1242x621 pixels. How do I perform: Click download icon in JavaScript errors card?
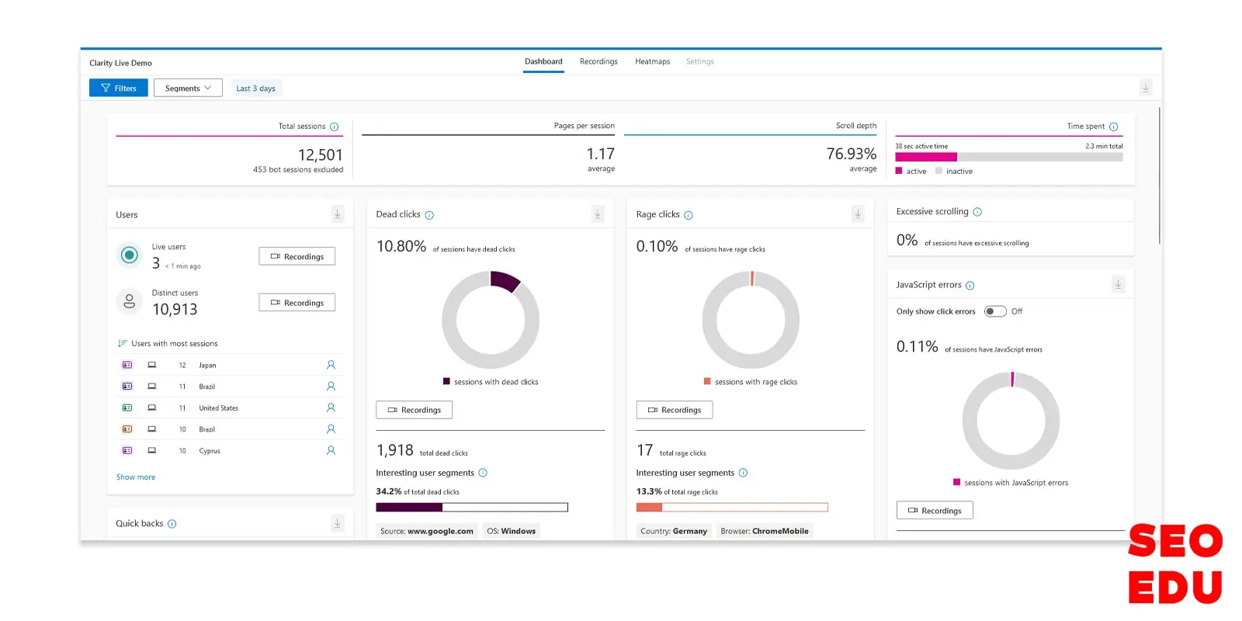[1118, 285]
